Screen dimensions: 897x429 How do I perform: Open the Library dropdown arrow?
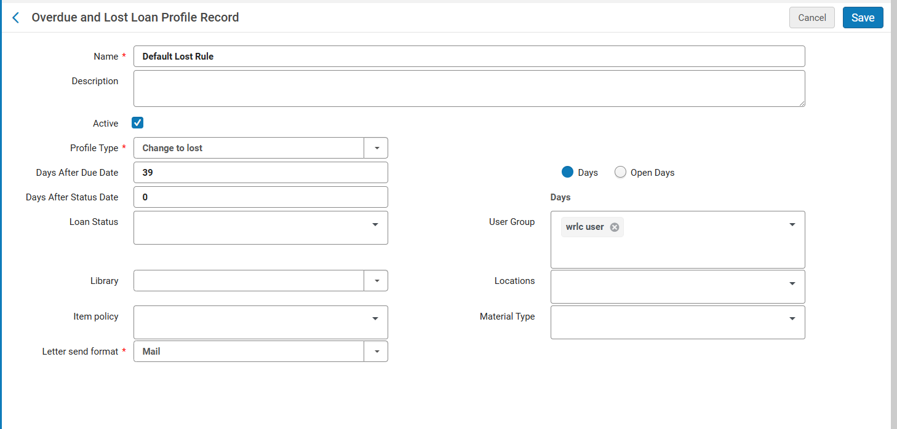[376, 281]
